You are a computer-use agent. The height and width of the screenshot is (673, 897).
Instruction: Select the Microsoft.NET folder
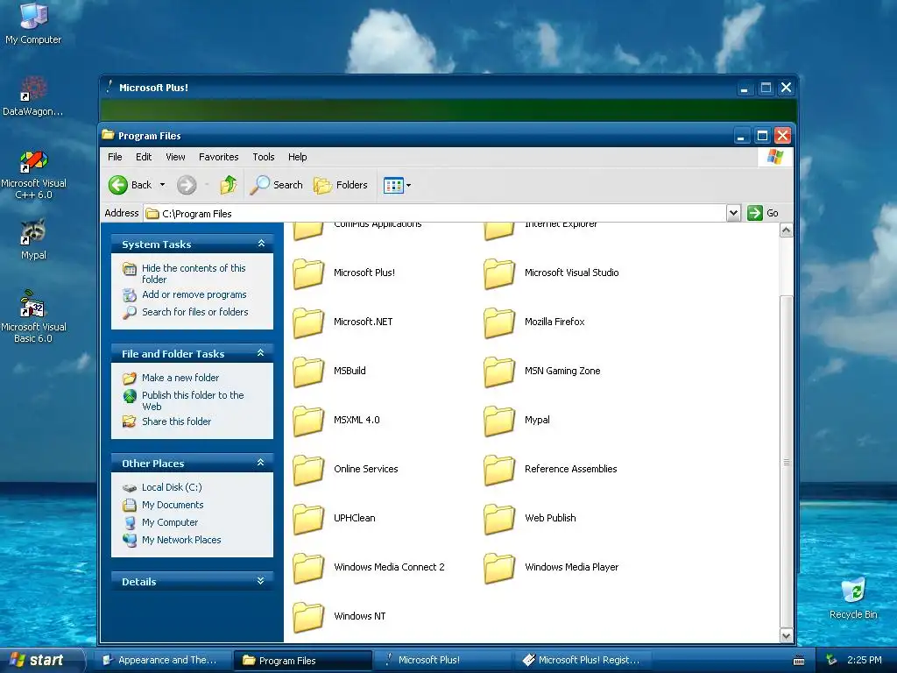pos(343,322)
